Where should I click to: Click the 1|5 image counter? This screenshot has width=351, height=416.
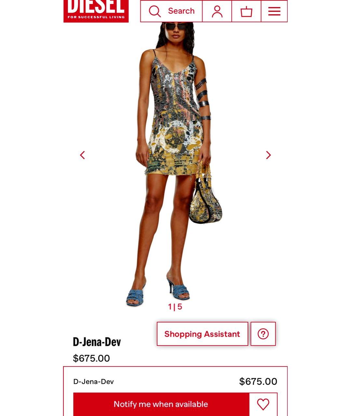click(175, 306)
